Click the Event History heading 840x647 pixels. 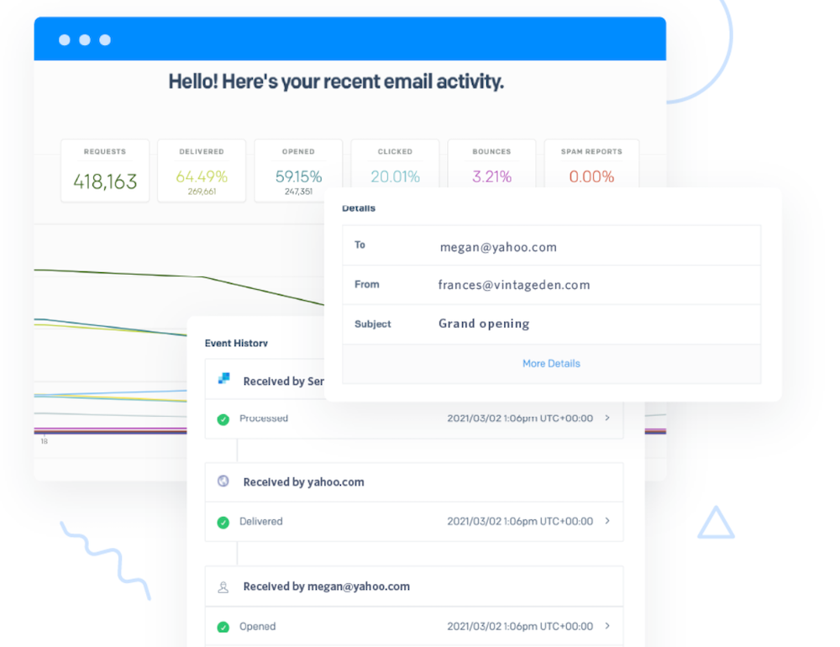236,343
